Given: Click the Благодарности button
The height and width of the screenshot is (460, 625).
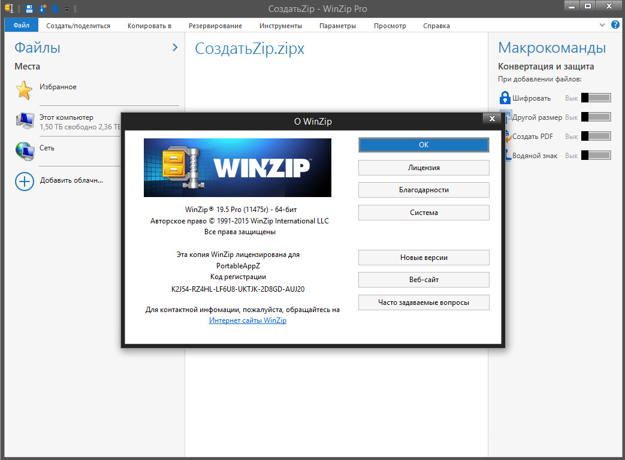Looking at the screenshot, I should point(424,190).
